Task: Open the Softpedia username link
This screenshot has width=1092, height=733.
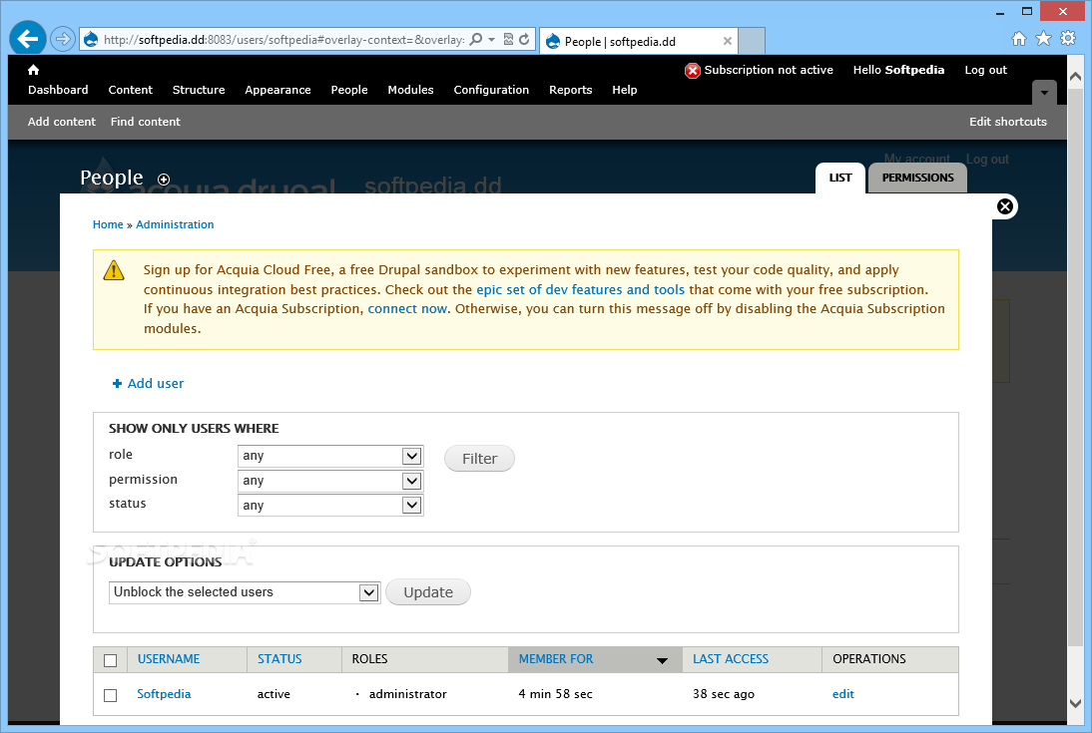Action: click(164, 694)
